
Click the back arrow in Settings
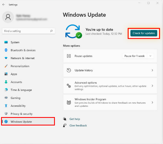[4, 4]
